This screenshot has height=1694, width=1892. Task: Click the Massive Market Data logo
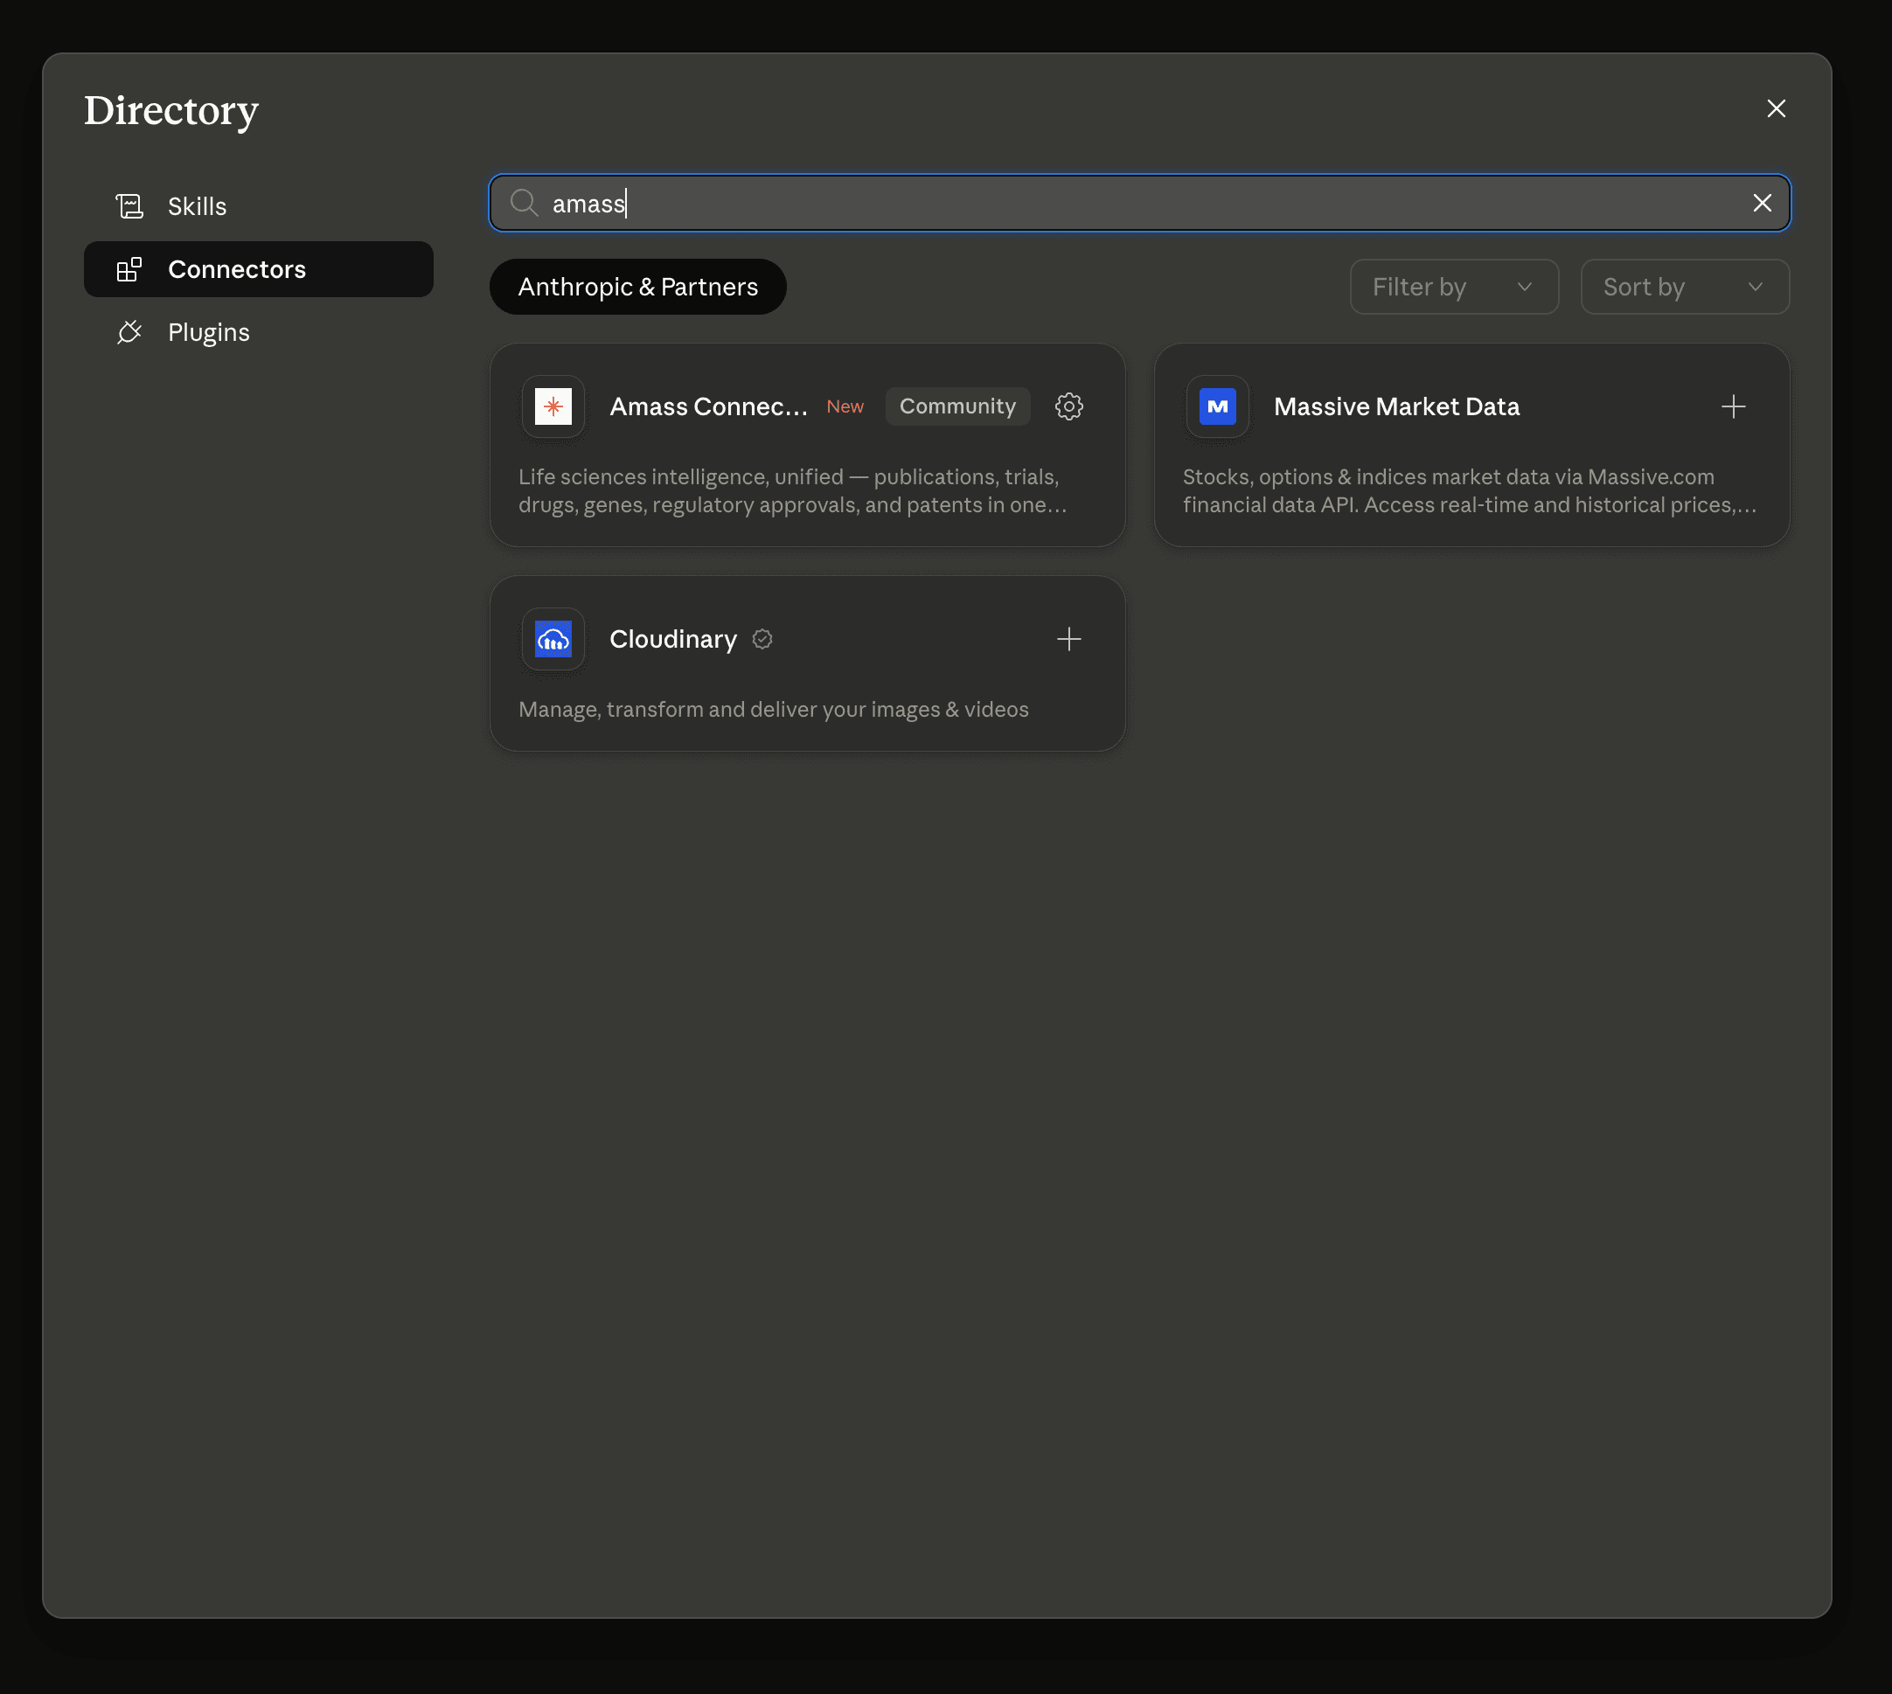[1217, 406]
